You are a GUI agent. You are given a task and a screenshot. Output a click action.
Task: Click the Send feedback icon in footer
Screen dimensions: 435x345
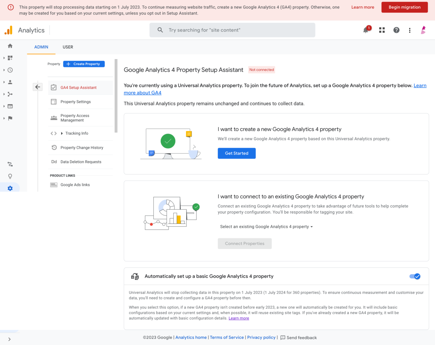click(283, 337)
